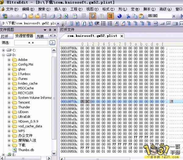Pin the 文件视图 panel
This screenshot has height=160, width=183.
click(50, 30)
